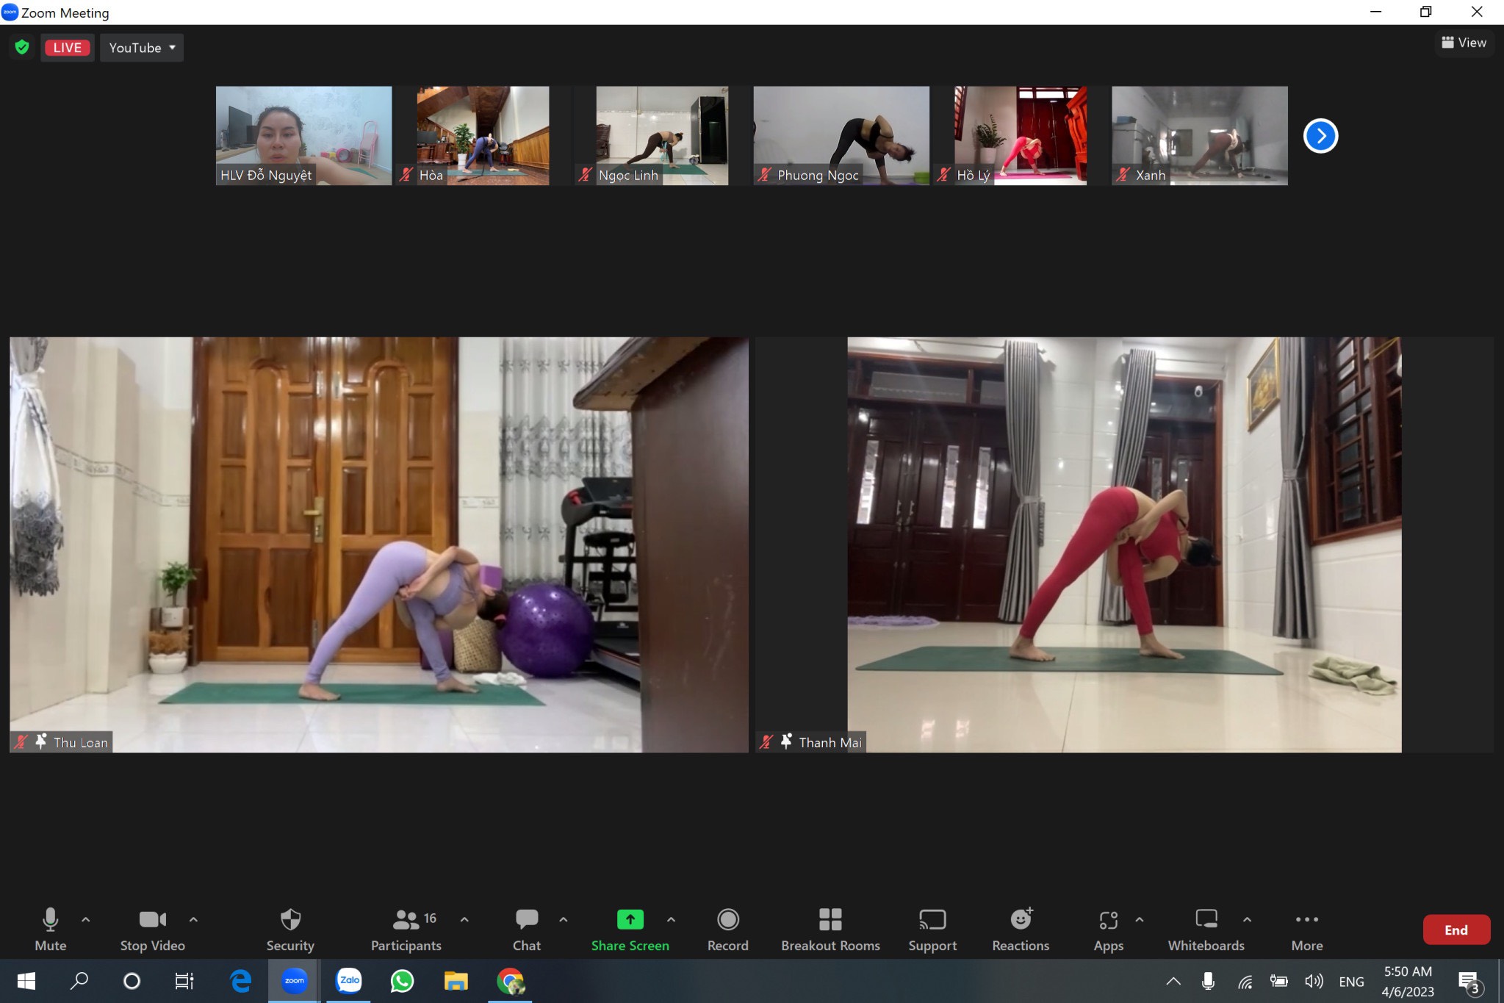Open the Windows Start menu
Viewport: 1504px width, 1003px height.
[26, 981]
